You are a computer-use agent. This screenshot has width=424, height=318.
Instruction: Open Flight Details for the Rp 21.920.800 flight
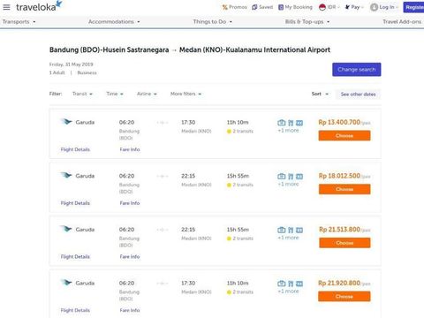coord(75,310)
